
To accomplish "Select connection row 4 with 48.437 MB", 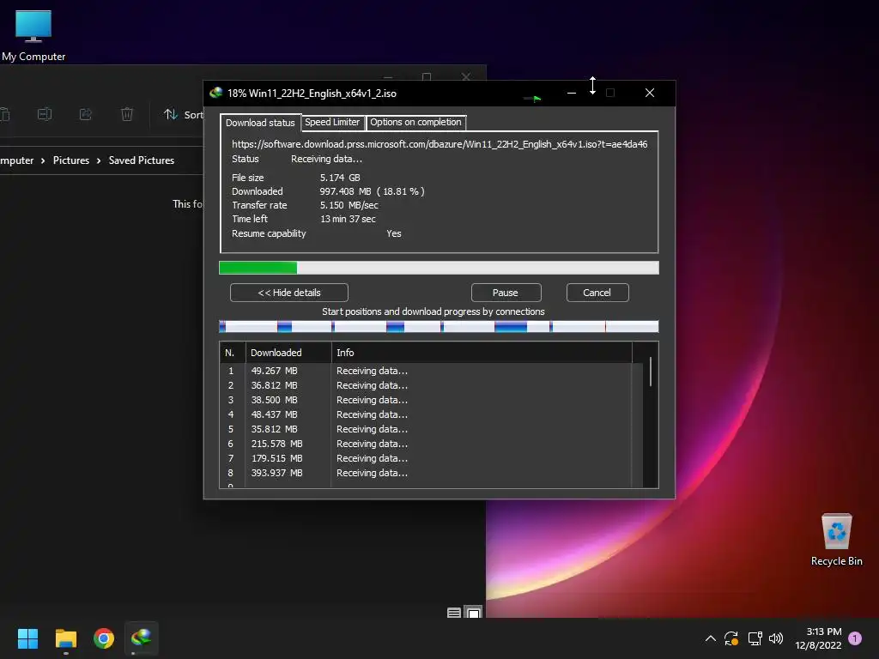I will (431, 414).
